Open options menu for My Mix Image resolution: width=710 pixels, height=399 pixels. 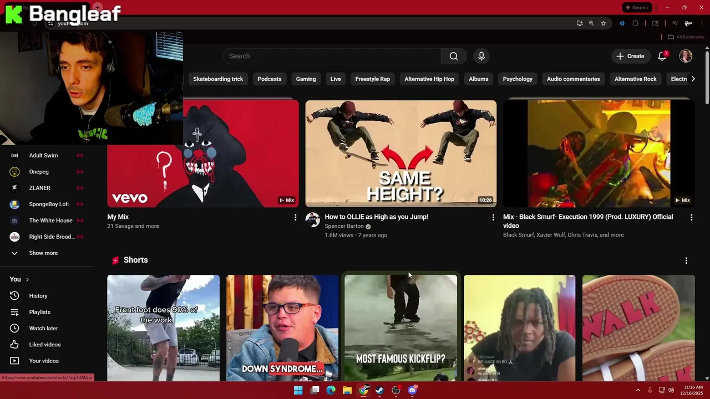(295, 218)
